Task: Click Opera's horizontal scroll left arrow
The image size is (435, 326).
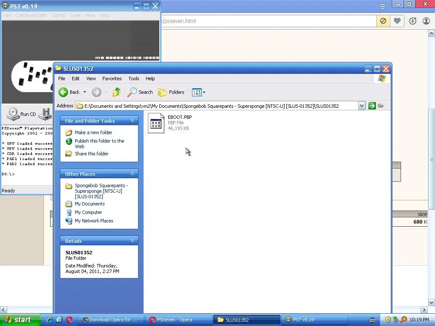Action: coord(3,309)
